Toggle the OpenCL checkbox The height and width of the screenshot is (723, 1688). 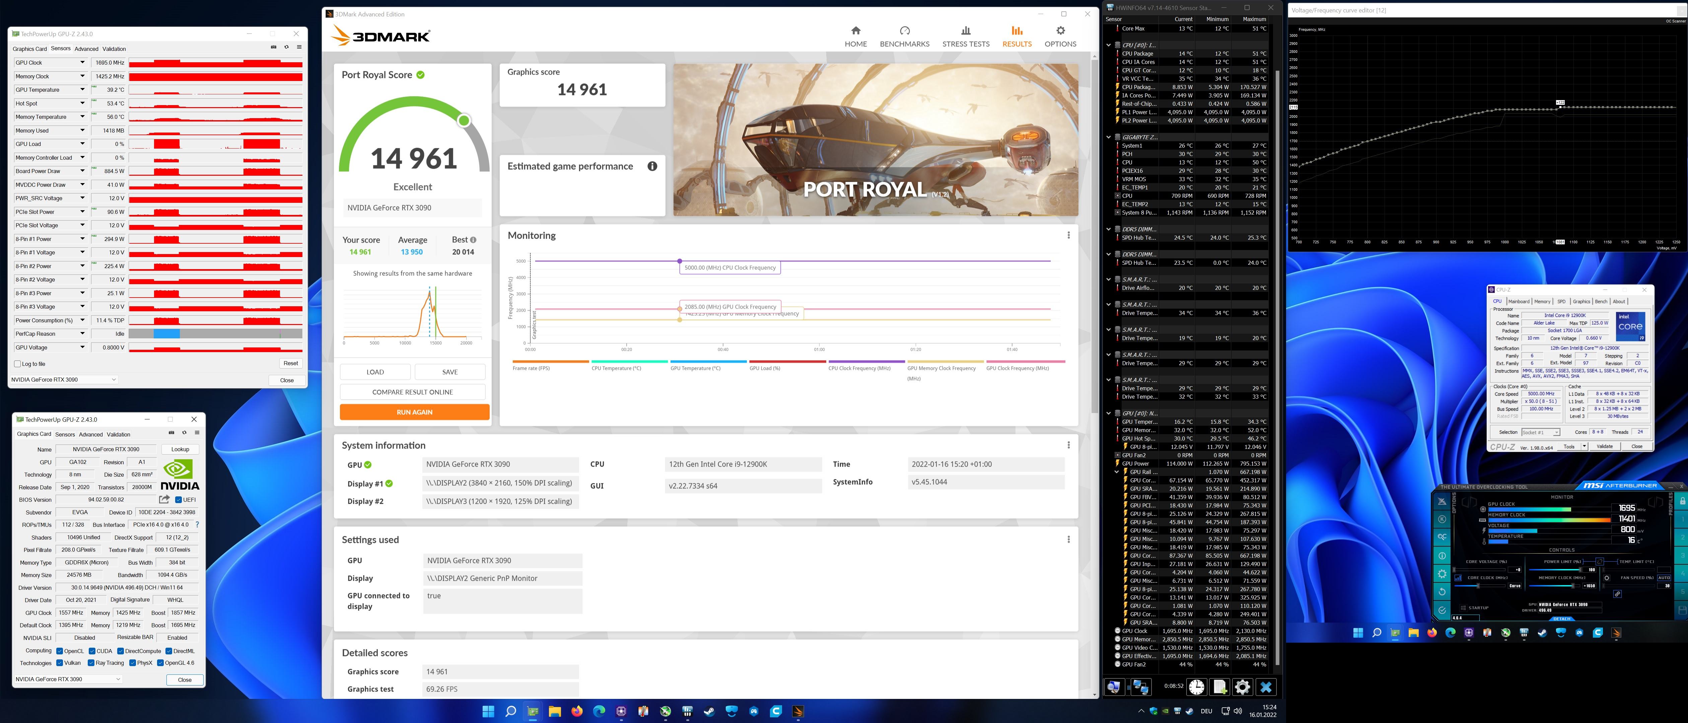(x=60, y=651)
